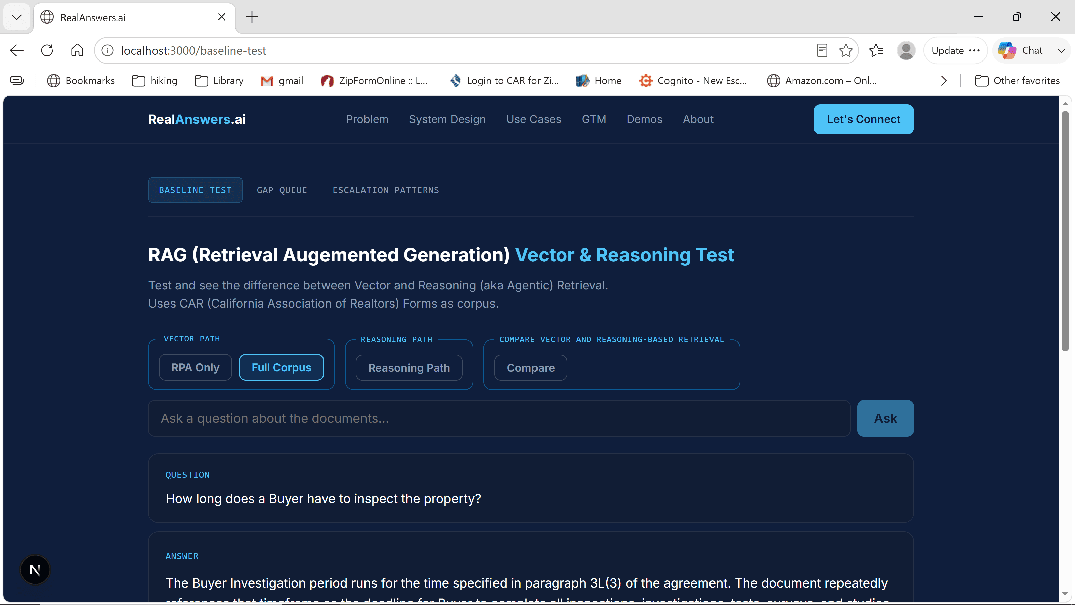Open the Amazon.com bookmark
Viewport: 1075px width, 605px height.
[x=822, y=81]
